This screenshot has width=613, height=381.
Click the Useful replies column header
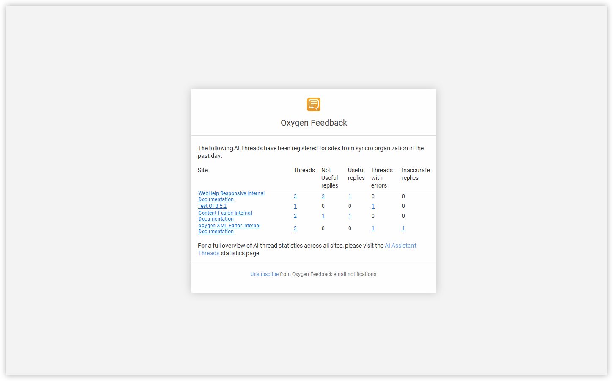356,174
